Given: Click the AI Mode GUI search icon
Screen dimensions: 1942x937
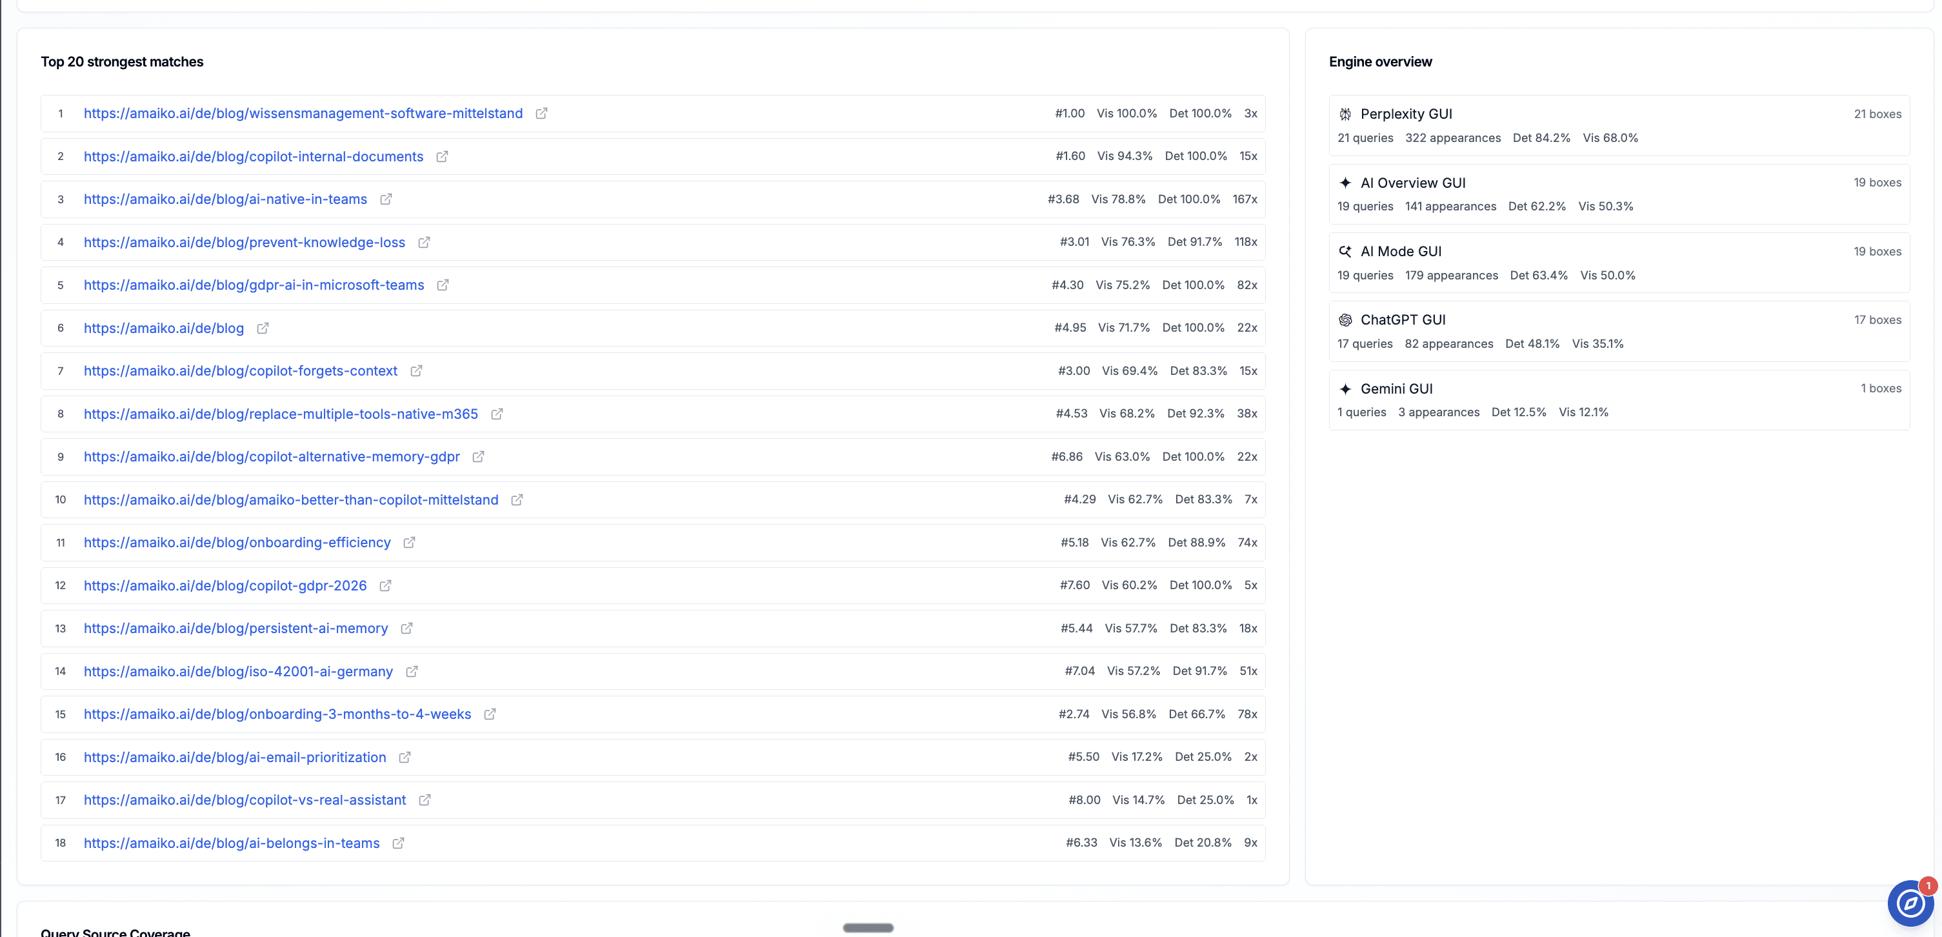Looking at the screenshot, I should [x=1345, y=251].
